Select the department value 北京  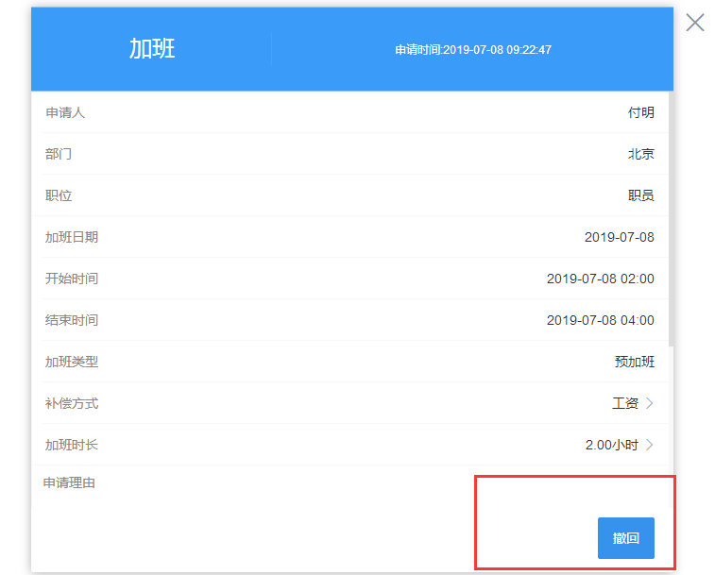point(640,154)
